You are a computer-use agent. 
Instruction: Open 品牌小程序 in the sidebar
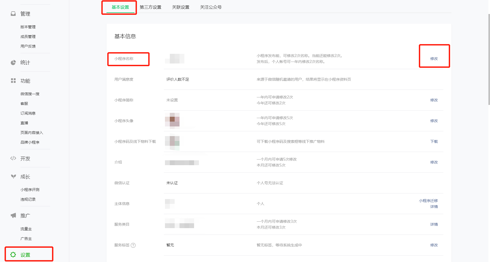pyautogui.click(x=30, y=142)
